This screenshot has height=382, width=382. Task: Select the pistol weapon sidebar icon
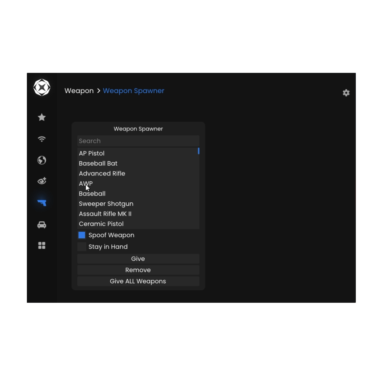click(x=42, y=203)
